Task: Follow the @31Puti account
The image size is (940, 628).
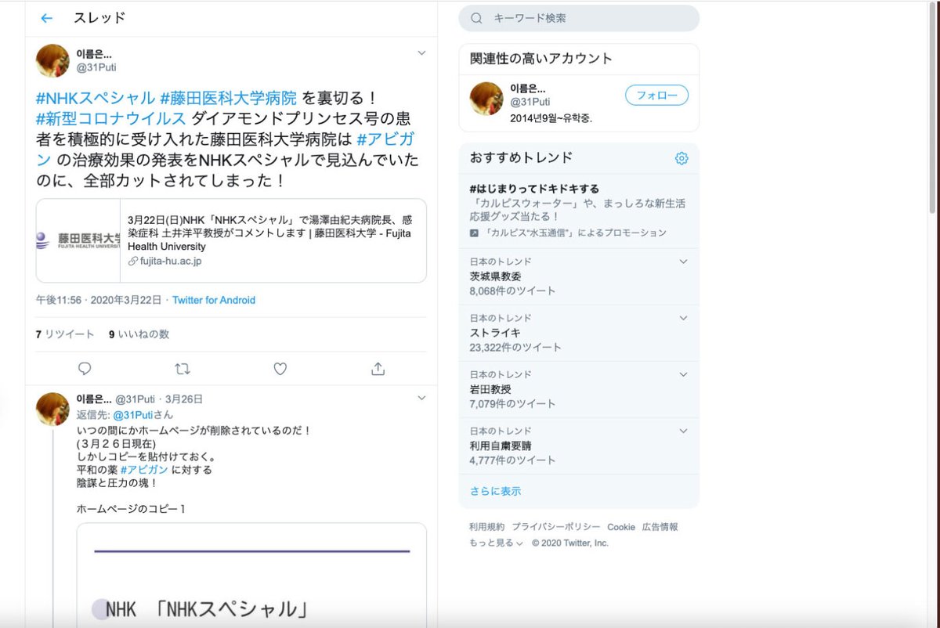Action: click(656, 96)
